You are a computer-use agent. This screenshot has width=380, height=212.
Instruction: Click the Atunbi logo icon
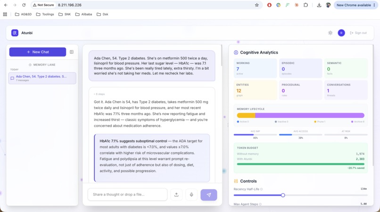click(15, 33)
